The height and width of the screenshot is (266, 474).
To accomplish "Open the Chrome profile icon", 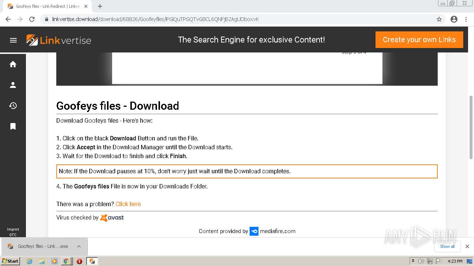I will click(x=454, y=19).
